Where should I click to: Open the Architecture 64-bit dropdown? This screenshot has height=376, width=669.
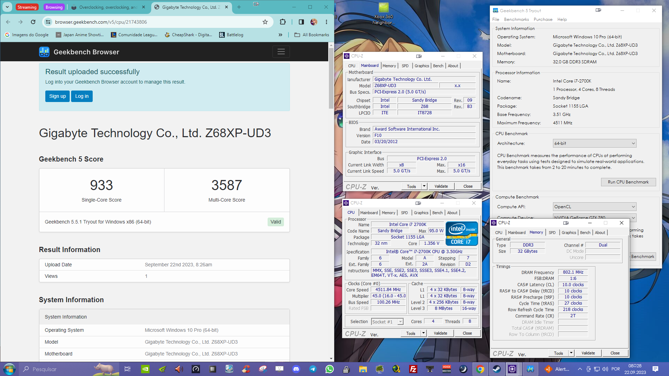(594, 143)
